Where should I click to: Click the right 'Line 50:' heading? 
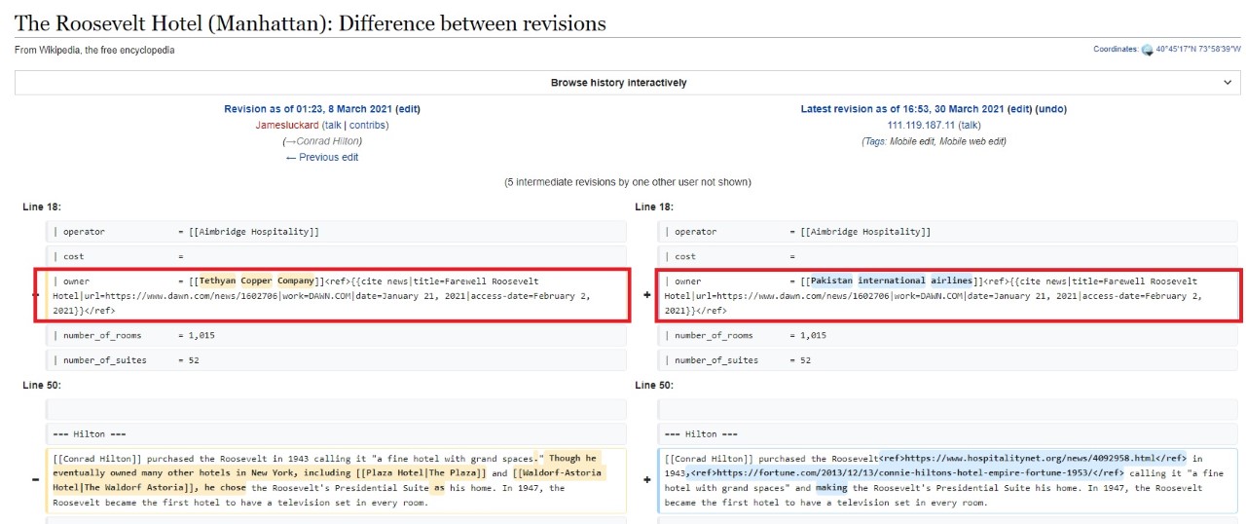(x=654, y=385)
